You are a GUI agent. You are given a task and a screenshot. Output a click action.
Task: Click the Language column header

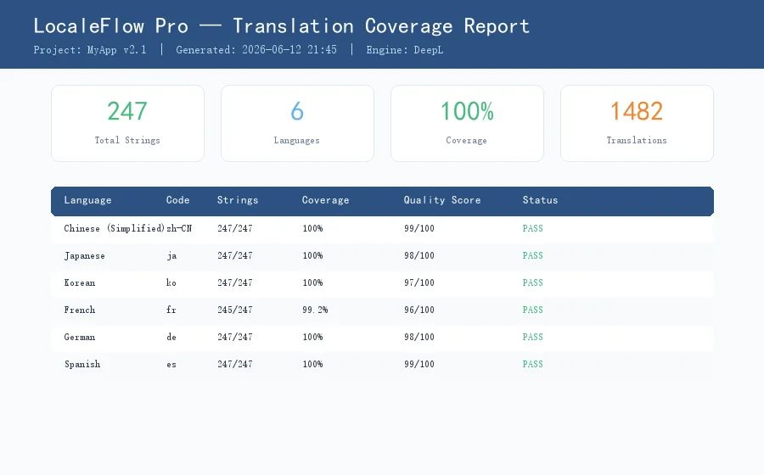point(87,200)
